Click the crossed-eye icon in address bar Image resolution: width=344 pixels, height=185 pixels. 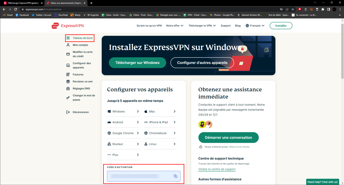coord(281,9)
